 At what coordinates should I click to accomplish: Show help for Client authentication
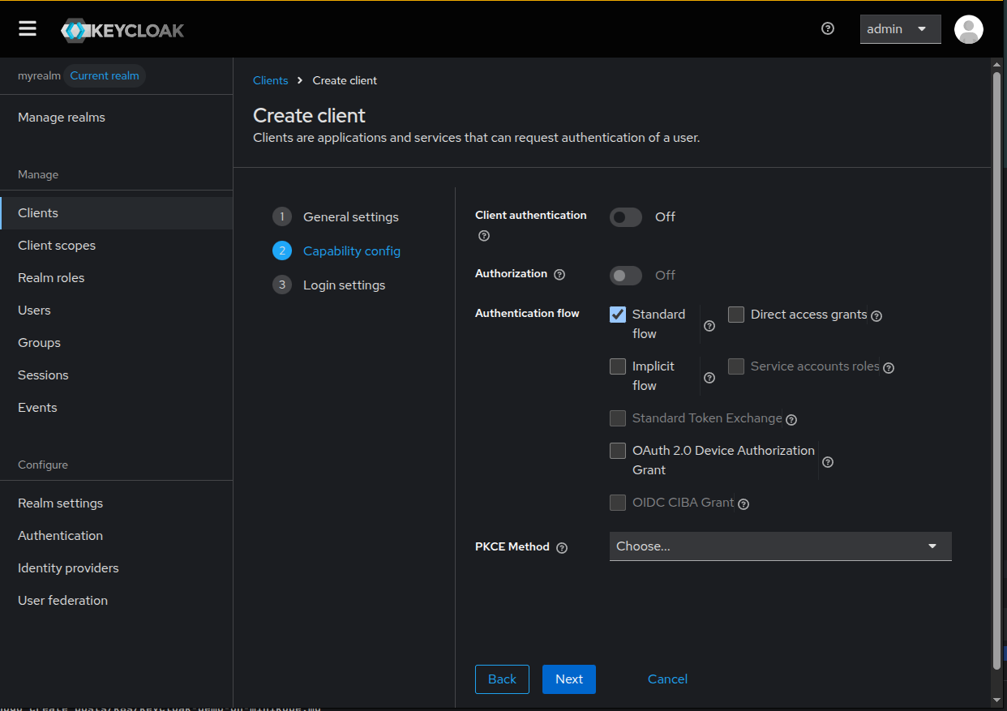tap(484, 236)
